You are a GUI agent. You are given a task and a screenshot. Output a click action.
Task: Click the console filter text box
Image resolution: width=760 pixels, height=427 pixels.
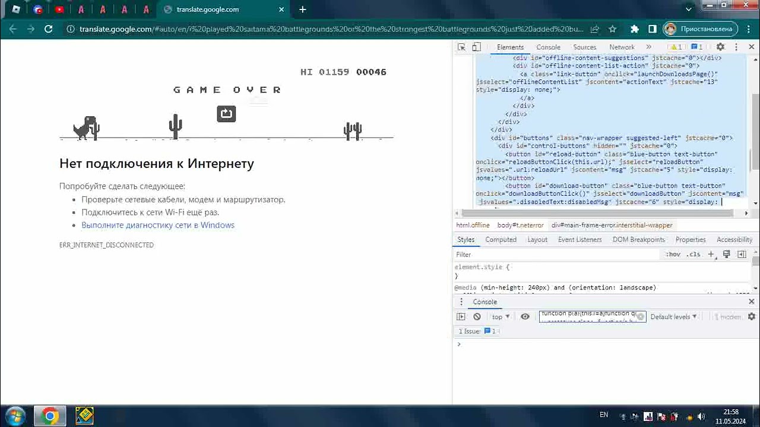pos(592,317)
